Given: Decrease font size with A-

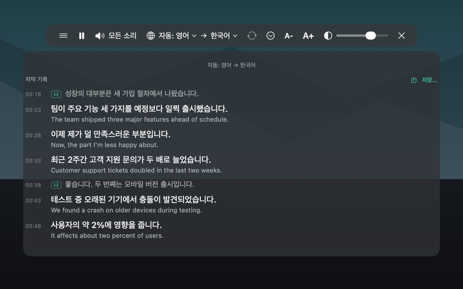Looking at the screenshot, I should tap(289, 36).
